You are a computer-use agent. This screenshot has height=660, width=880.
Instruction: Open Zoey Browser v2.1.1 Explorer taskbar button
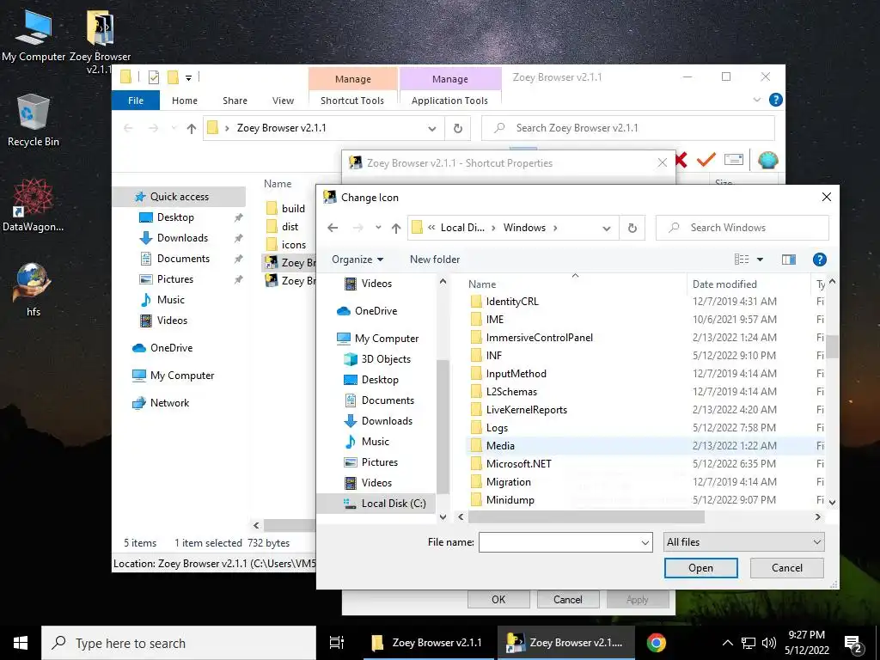(x=430, y=643)
